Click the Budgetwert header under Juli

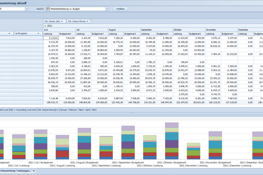point(99,34)
